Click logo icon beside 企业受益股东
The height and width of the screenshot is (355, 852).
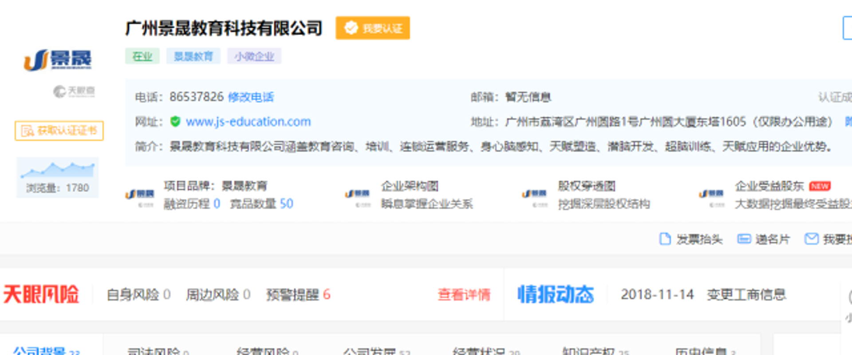(x=711, y=199)
